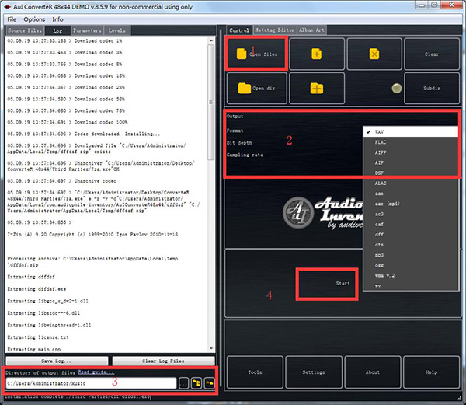Choose dts from the format list
Image resolution: width=466 pixels, height=405 pixels.
[x=410, y=245]
